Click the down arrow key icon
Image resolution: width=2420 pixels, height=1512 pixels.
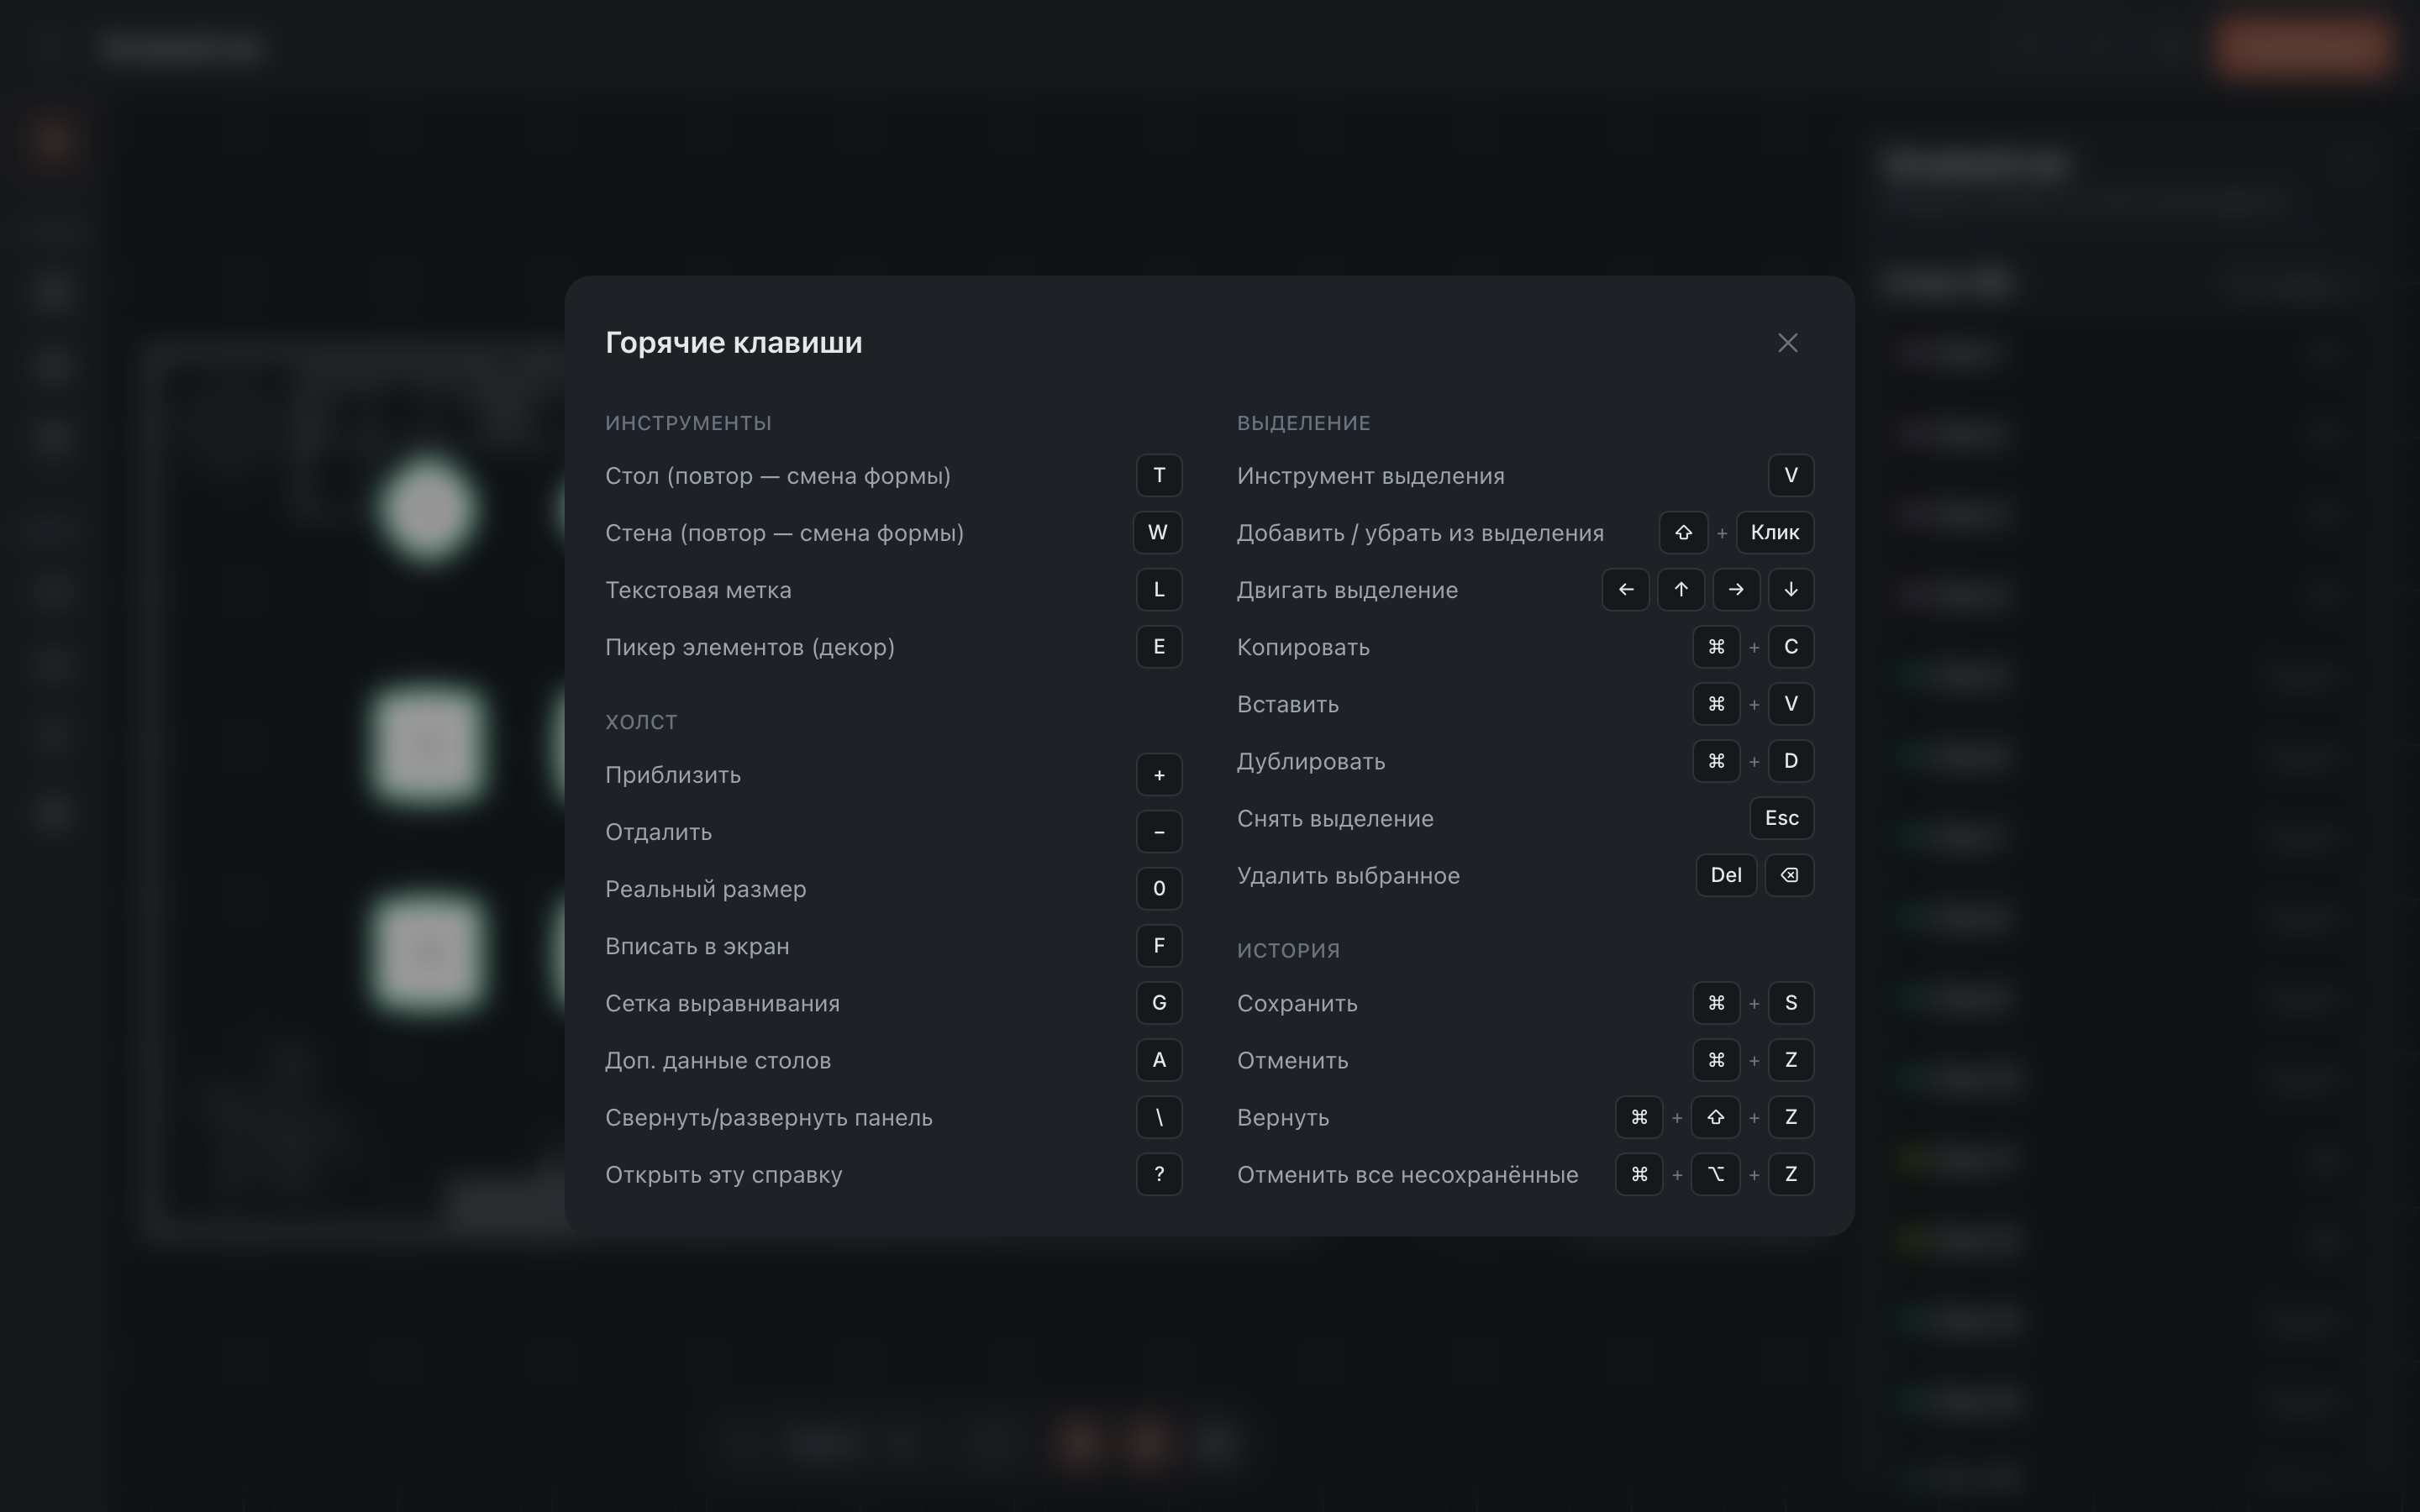pos(1791,590)
